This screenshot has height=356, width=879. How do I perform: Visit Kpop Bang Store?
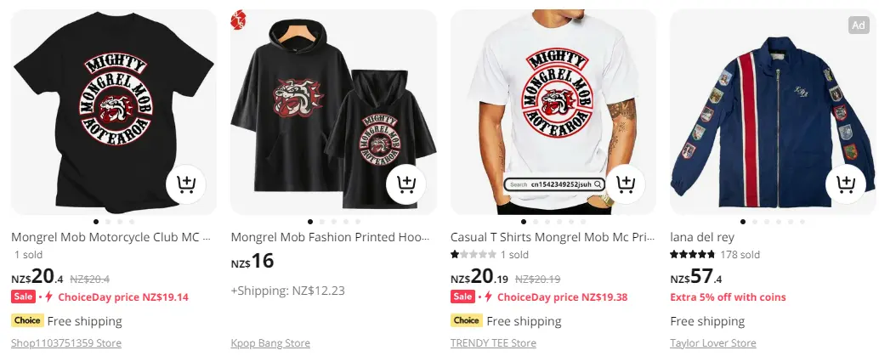[x=270, y=343]
